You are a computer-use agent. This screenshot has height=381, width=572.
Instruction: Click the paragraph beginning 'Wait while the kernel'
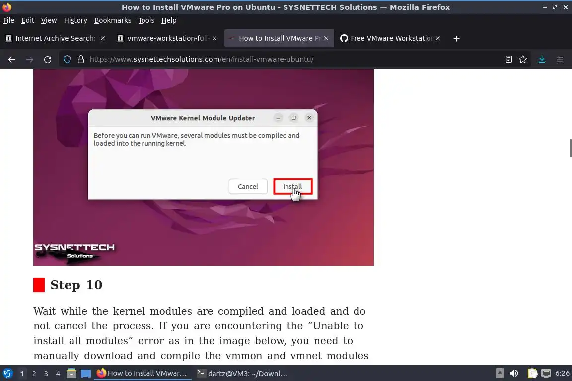coord(201,333)
